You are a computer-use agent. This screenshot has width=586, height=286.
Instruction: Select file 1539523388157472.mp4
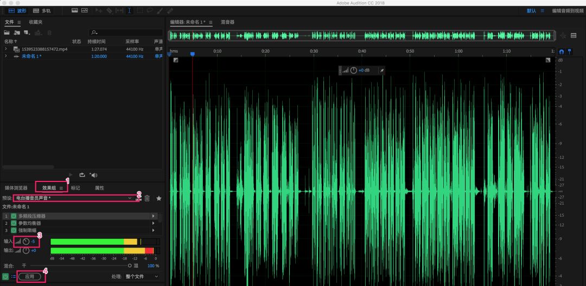point(44,49)
